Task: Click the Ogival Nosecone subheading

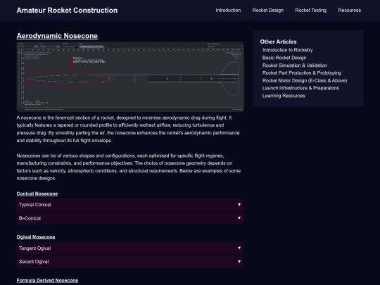Action: click(x=36, y=237)
